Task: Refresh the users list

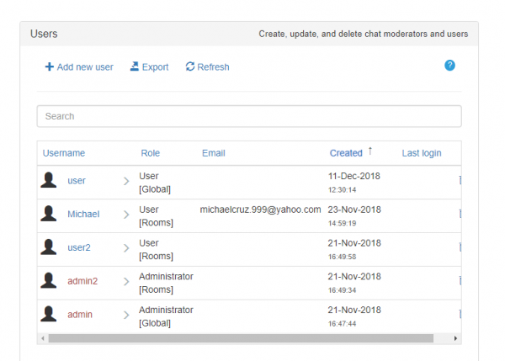Action: tap(207, 67)
